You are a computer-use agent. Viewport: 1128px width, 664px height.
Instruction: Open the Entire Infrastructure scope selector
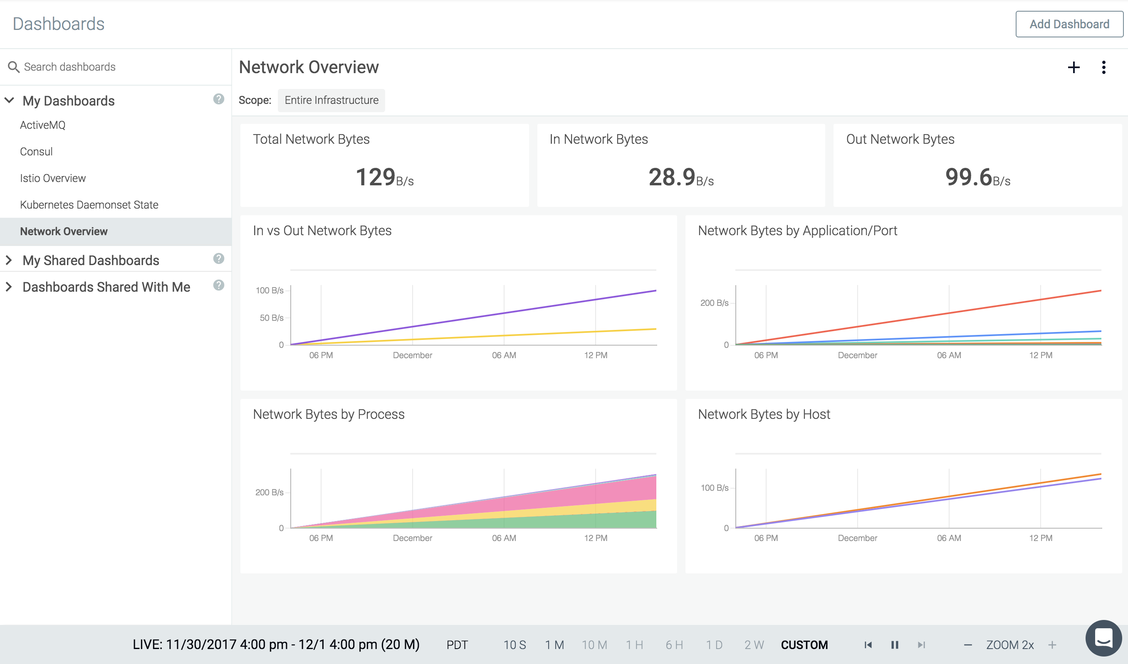click(331, 100)
